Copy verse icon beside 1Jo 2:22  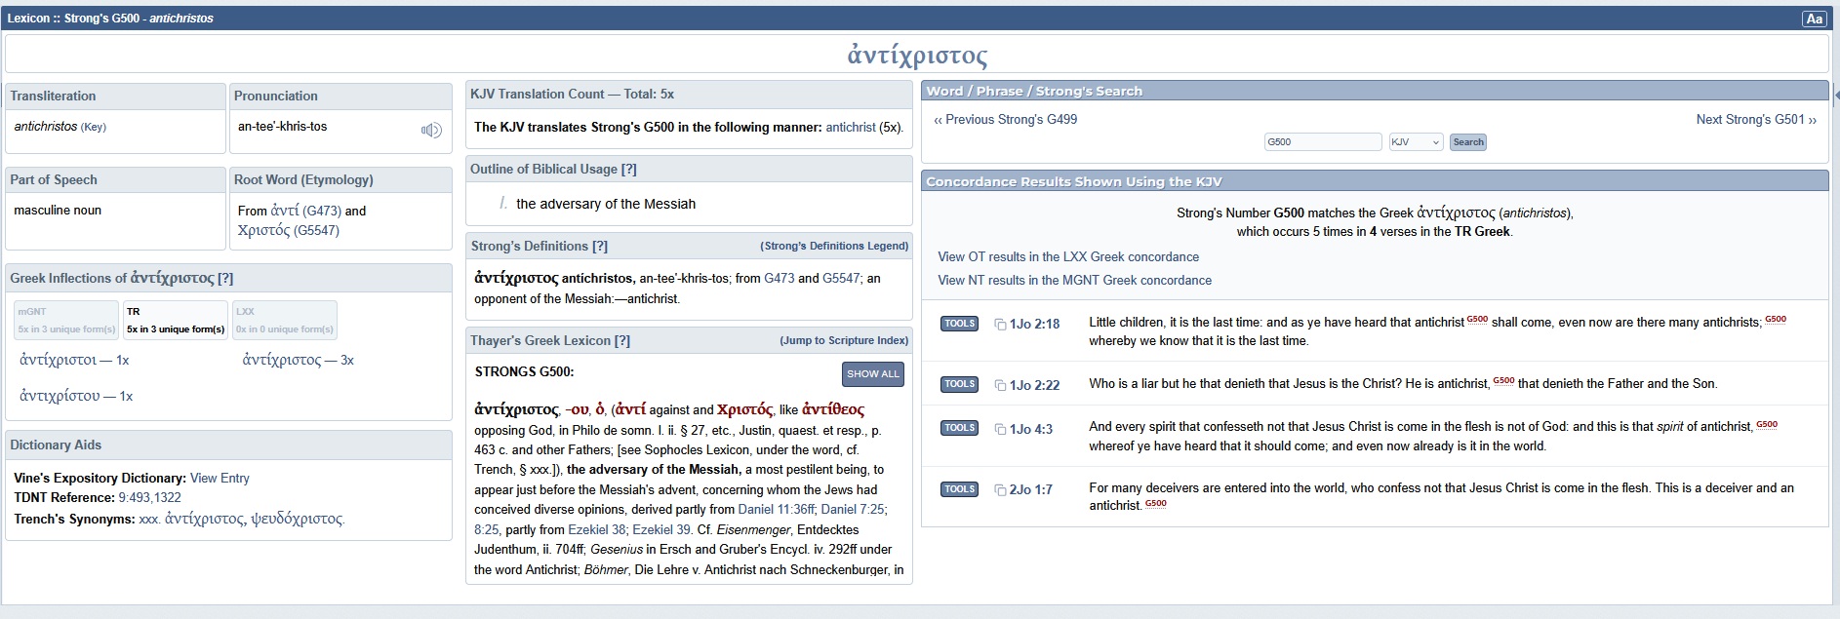pos(1000,386)
